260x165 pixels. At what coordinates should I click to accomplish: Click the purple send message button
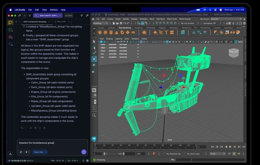coord(84,152)
